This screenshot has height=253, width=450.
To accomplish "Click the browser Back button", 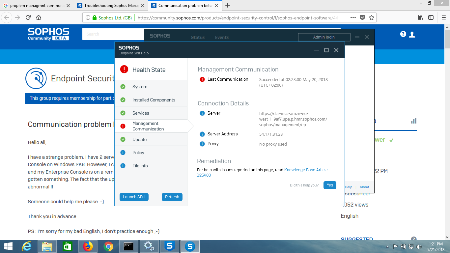I will coord(7,18).
